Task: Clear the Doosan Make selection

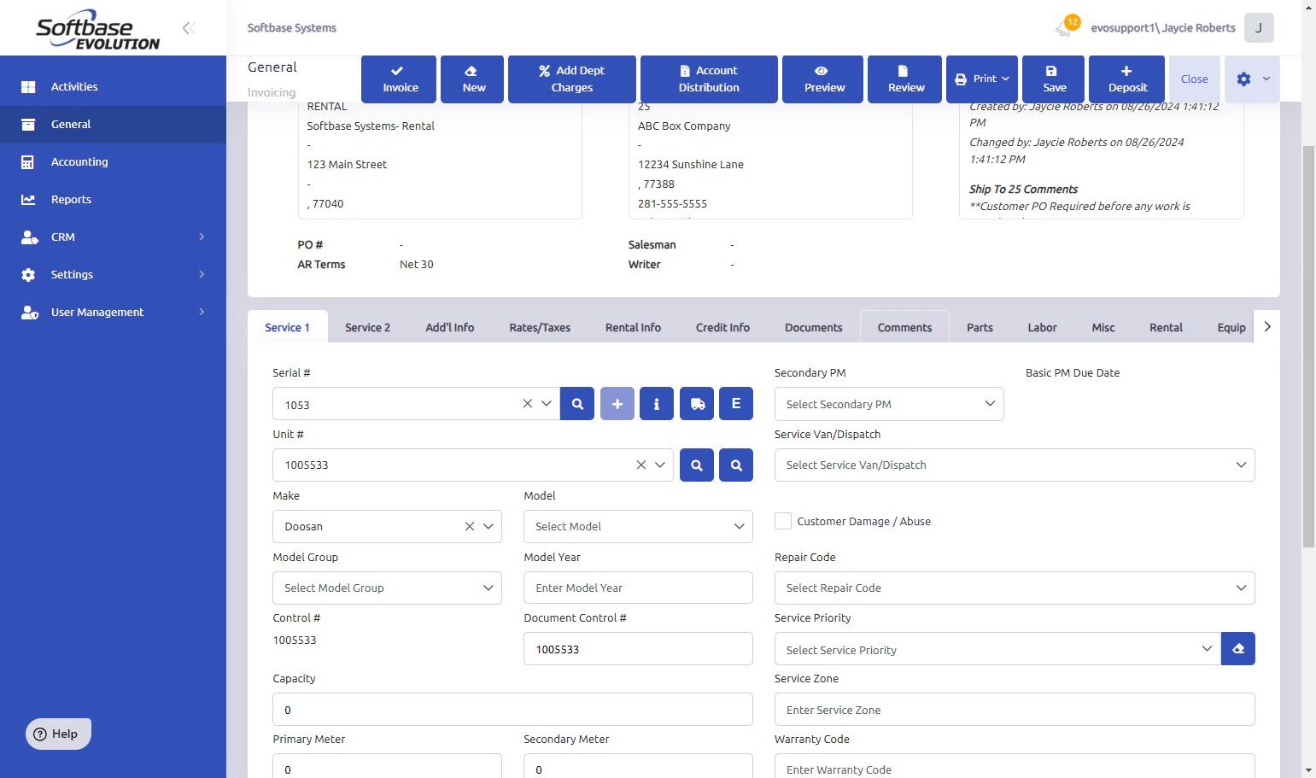Action: pyautogui.click(x=470, y=527)
